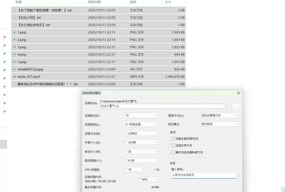This screenshot has width=285, height=192.
Task: Open the memory usage 80% dropdown
Action: (x=149, y=179)
